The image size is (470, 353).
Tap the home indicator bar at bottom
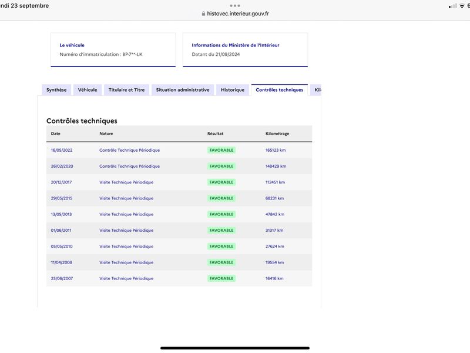coord(235,348)
